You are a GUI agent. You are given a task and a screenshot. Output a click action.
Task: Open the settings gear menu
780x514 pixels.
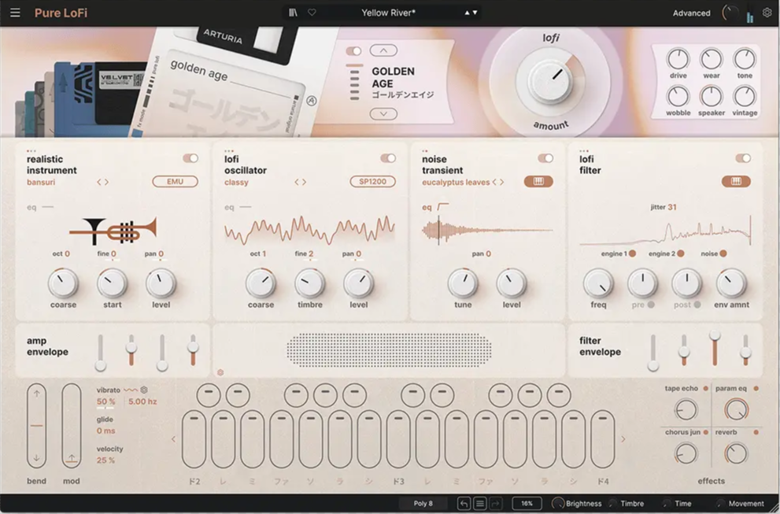tap(767, 13)
